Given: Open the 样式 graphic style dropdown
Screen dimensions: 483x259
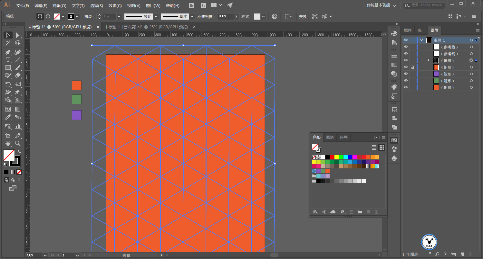Looking at the screenshot, I should pyautogui.click(x=264, y=16).
